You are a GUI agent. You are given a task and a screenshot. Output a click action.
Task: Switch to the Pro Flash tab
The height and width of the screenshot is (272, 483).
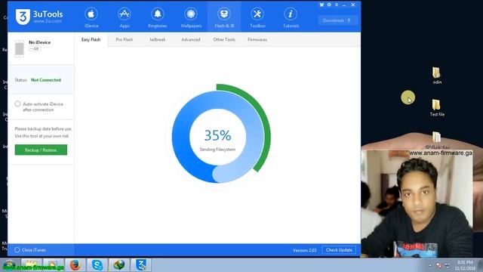coord(125,39)
